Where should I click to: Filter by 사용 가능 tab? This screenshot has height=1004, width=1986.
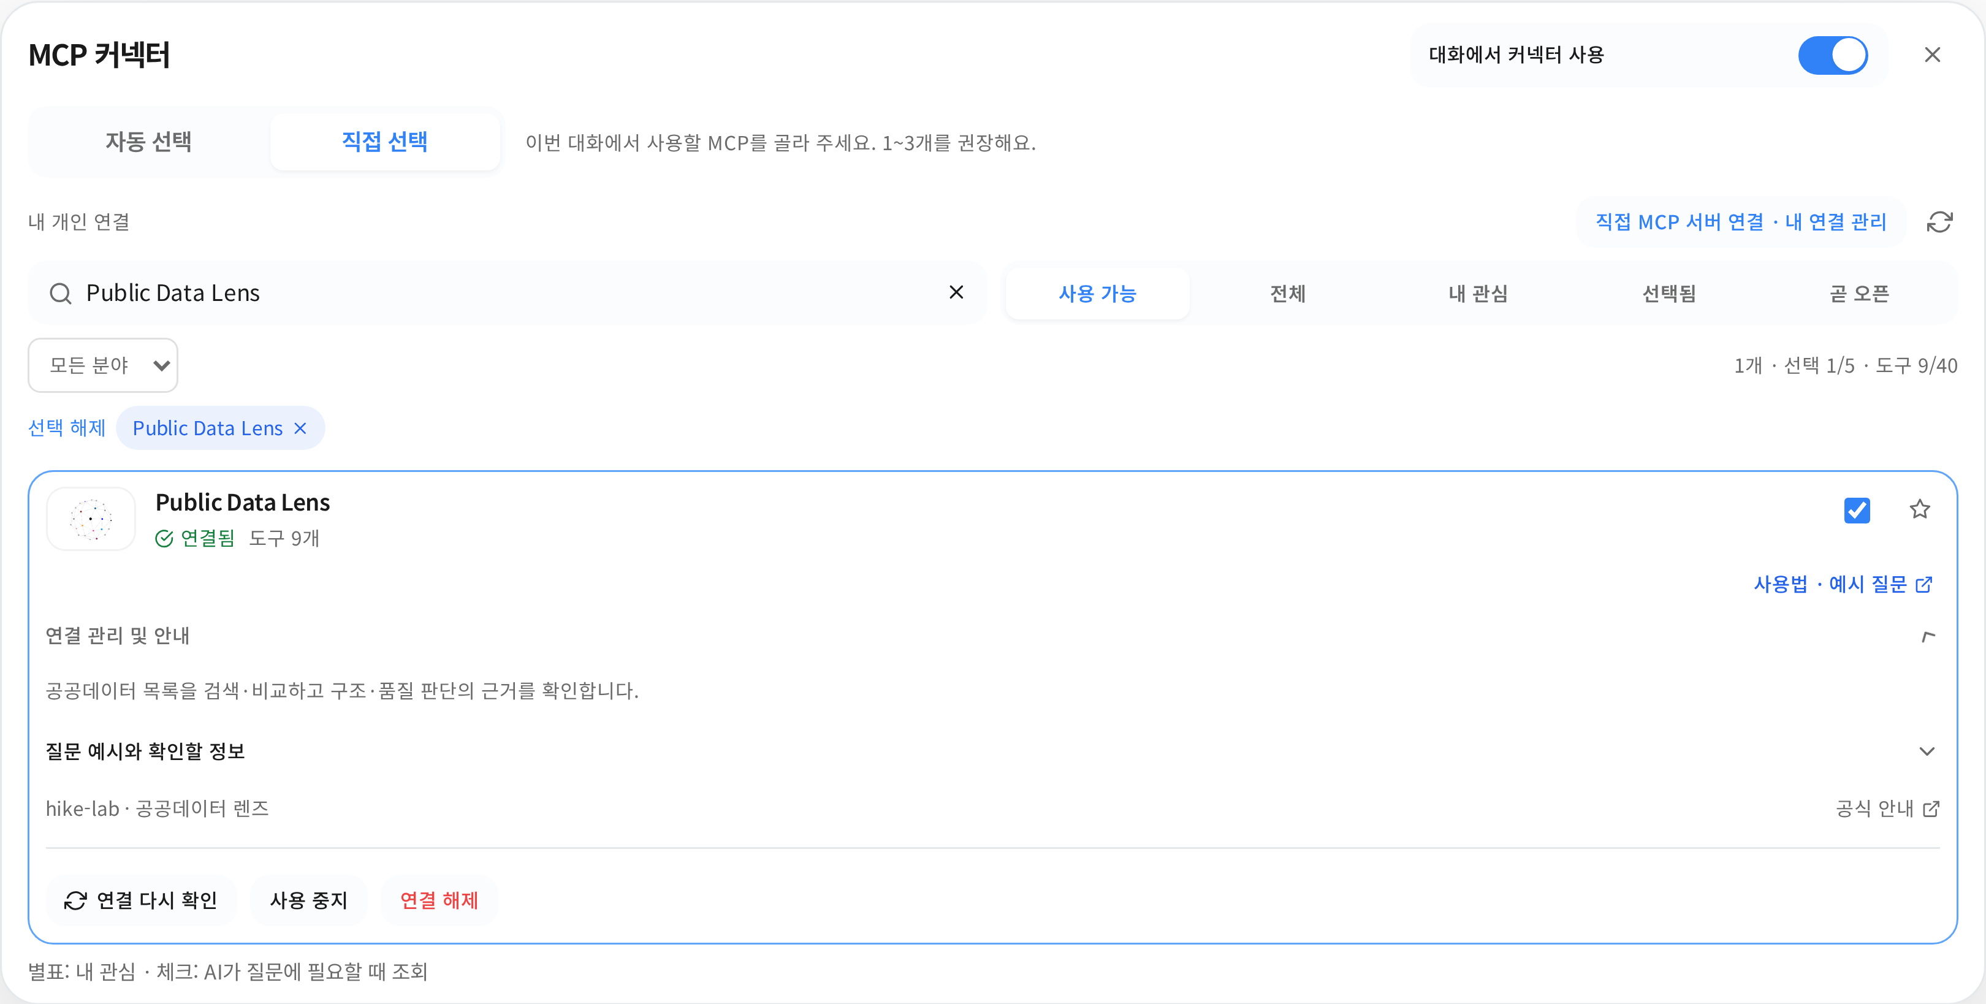point(1097,294)
